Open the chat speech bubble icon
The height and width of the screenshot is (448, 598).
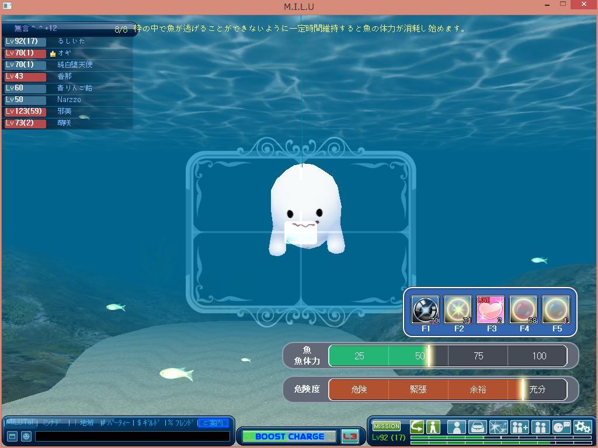561,427
